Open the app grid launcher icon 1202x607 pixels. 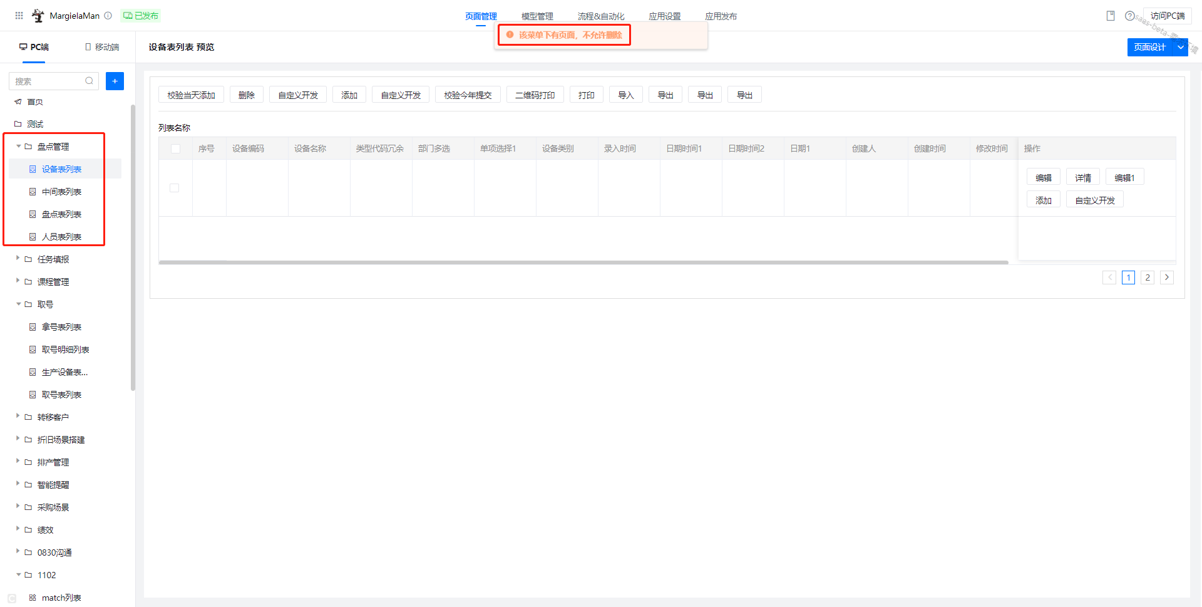(19, 16)
